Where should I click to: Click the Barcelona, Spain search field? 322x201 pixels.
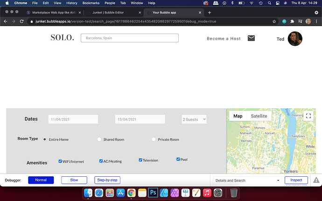click(x=130, y=38)
